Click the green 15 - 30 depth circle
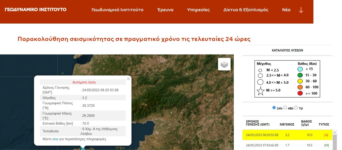342x150 pixels. tap(300, 75)
